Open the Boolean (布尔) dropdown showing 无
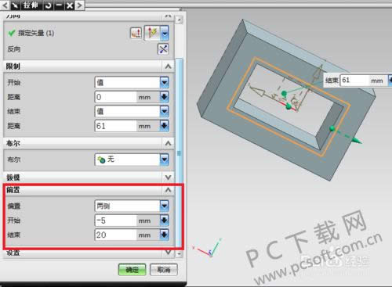The height and width of the screenshot is (287, 392). 132,160
